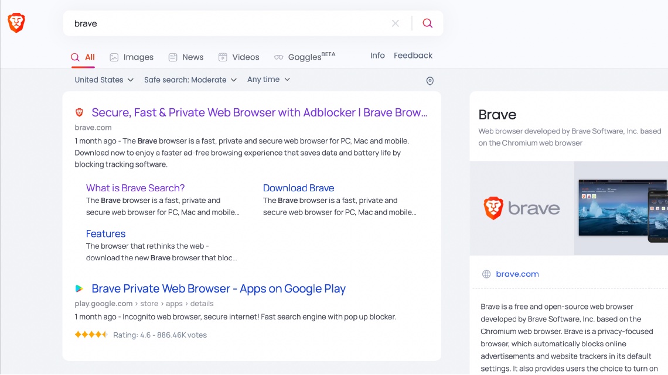This screenshot has height=375, width=668.
Task: Click the location pin icon on the filter bar
Action: (430, 80)
